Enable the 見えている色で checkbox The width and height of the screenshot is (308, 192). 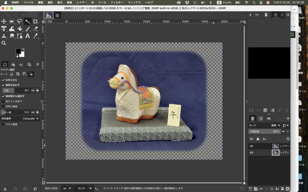coord(3,101)
